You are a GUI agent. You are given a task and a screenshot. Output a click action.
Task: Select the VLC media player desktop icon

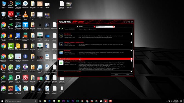25,15
